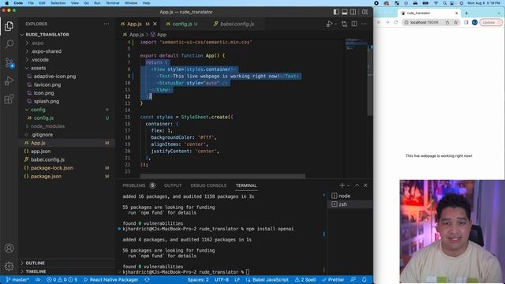Open the launch profile dropdown beside the plus

pos(348,185)
